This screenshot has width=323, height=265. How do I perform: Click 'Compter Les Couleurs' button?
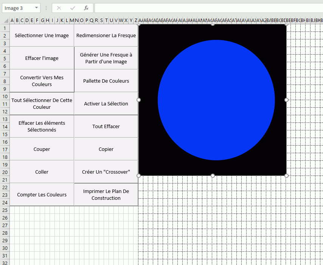point(42,194)
